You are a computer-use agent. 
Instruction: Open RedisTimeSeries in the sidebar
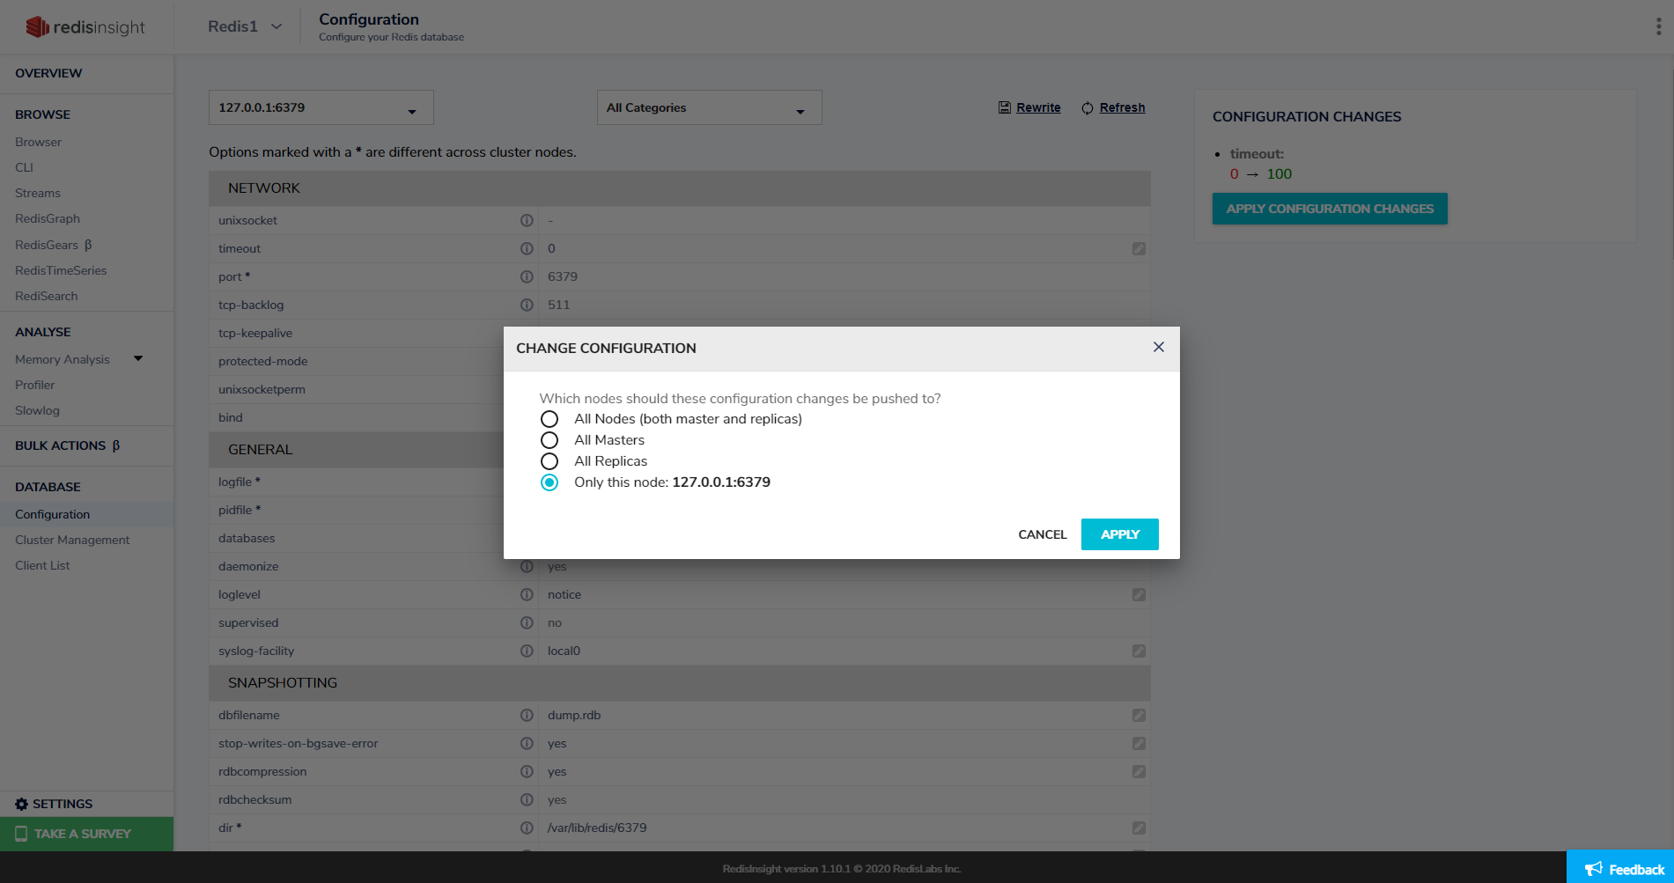[61, 270]
